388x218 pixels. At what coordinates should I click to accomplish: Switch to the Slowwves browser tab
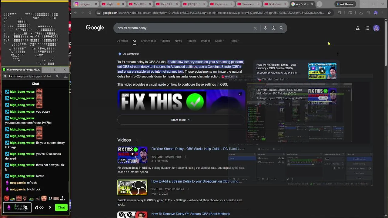[249, 4]
